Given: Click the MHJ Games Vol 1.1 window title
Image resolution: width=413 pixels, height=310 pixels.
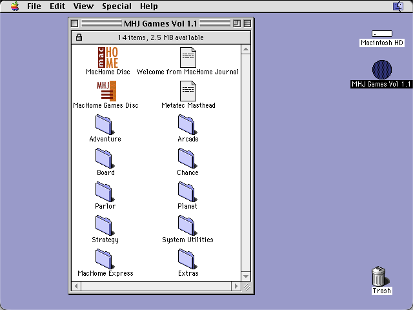Looking at the screenshot, I should tap(161, 23).
